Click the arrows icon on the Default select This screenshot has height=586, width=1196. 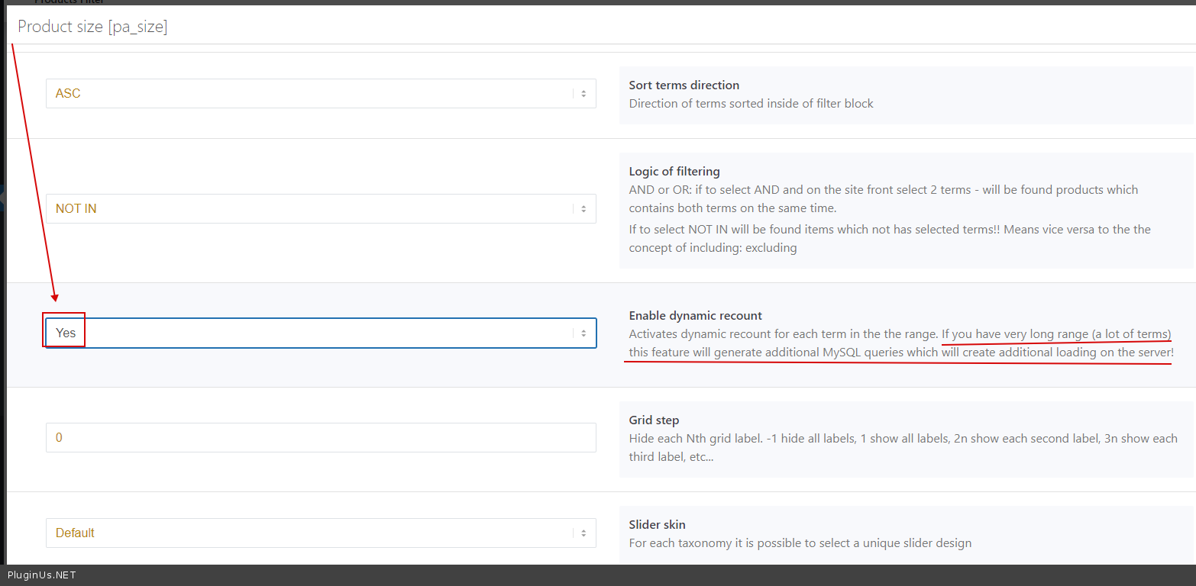pyautogui.click(x=583, y=533)
